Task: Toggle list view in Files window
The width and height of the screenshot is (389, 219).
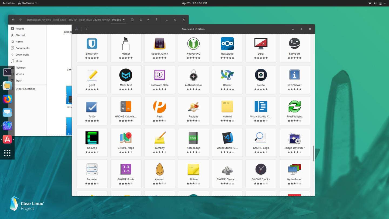Action: pyautogui.click(x=141, y=20)
